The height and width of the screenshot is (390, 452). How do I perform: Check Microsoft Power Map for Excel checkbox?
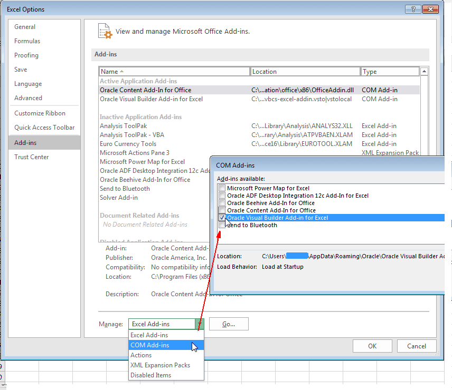tap(222, 188)
